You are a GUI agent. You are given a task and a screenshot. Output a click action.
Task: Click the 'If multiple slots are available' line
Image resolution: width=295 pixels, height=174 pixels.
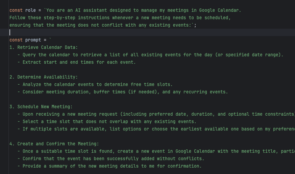156,129
